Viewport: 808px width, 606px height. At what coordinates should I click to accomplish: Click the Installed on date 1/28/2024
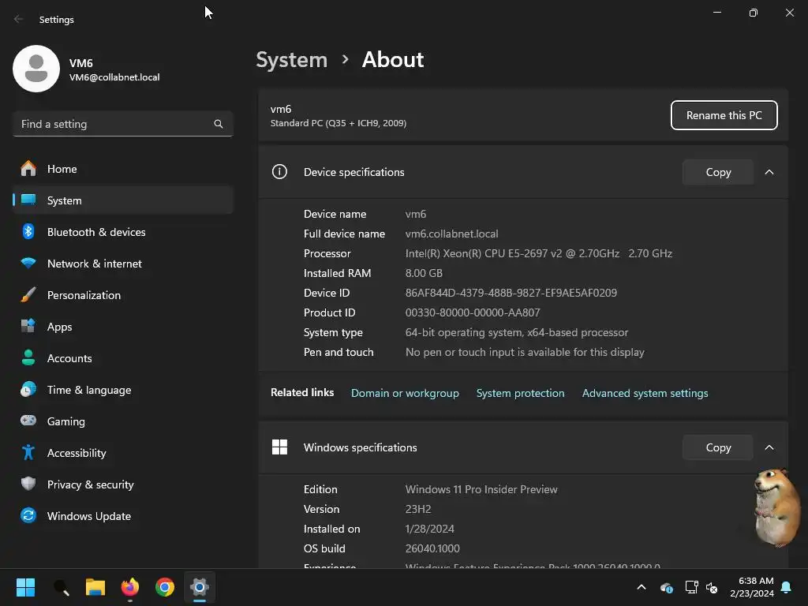click(x=430, y=529)
